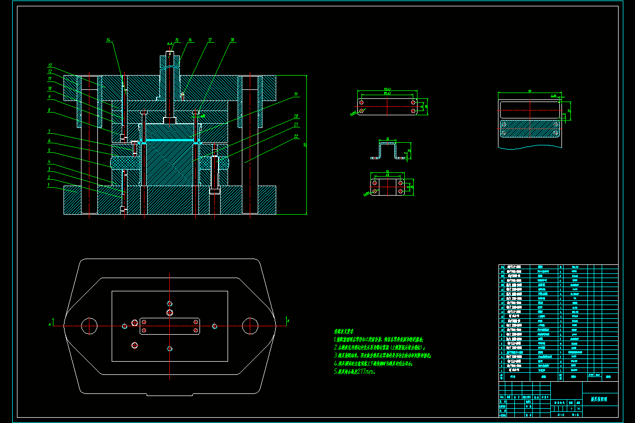Select part balloon number 20
Image resolution: width=635 pixels, height=423 pixels.
(296, 116)
